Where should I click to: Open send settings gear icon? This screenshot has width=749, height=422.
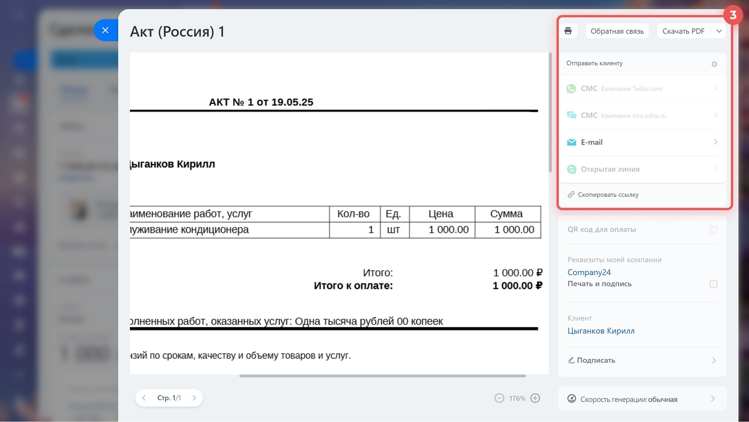[x=714, y=64]
